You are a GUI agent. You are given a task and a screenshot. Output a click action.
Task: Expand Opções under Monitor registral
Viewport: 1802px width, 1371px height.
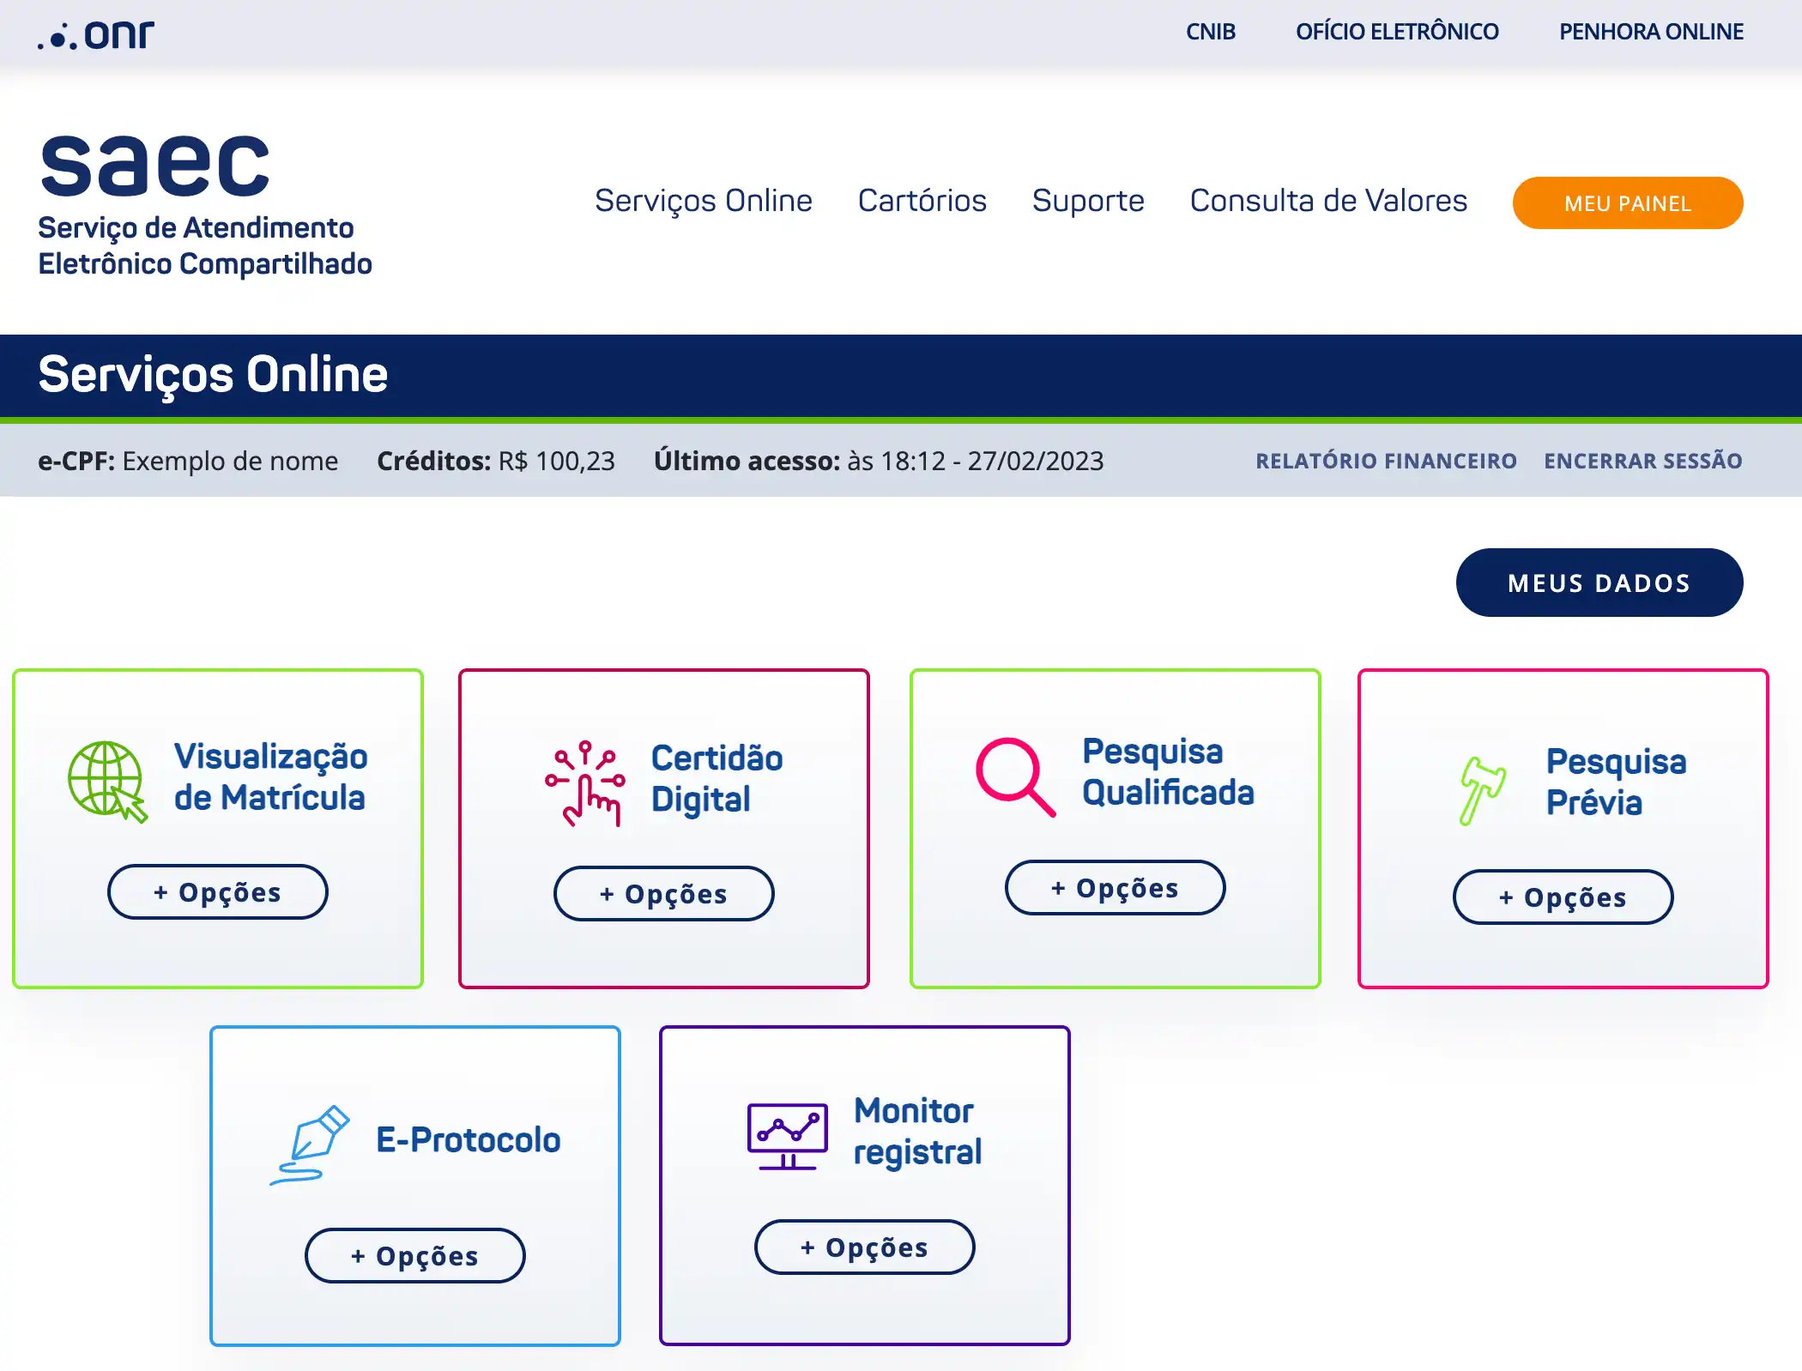click(864, 1247)
